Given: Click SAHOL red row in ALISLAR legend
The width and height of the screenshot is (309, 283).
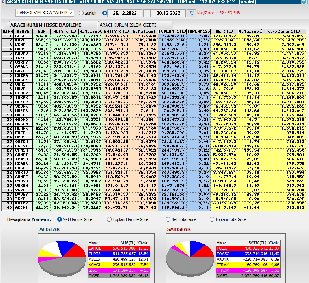Looking at the screenshot, I should (119, 248).
